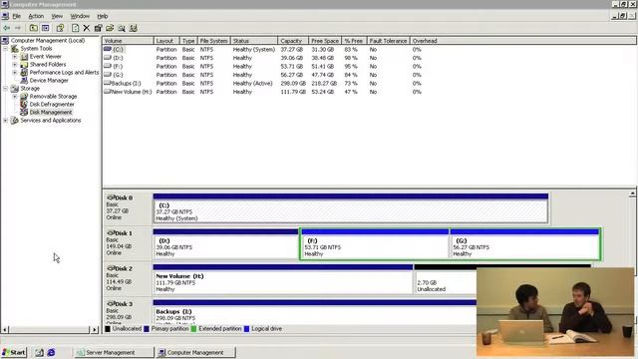Click the Disk Defragmenter tree icon
The width and height of the screenshot is (638, 359).
point(24,104)
